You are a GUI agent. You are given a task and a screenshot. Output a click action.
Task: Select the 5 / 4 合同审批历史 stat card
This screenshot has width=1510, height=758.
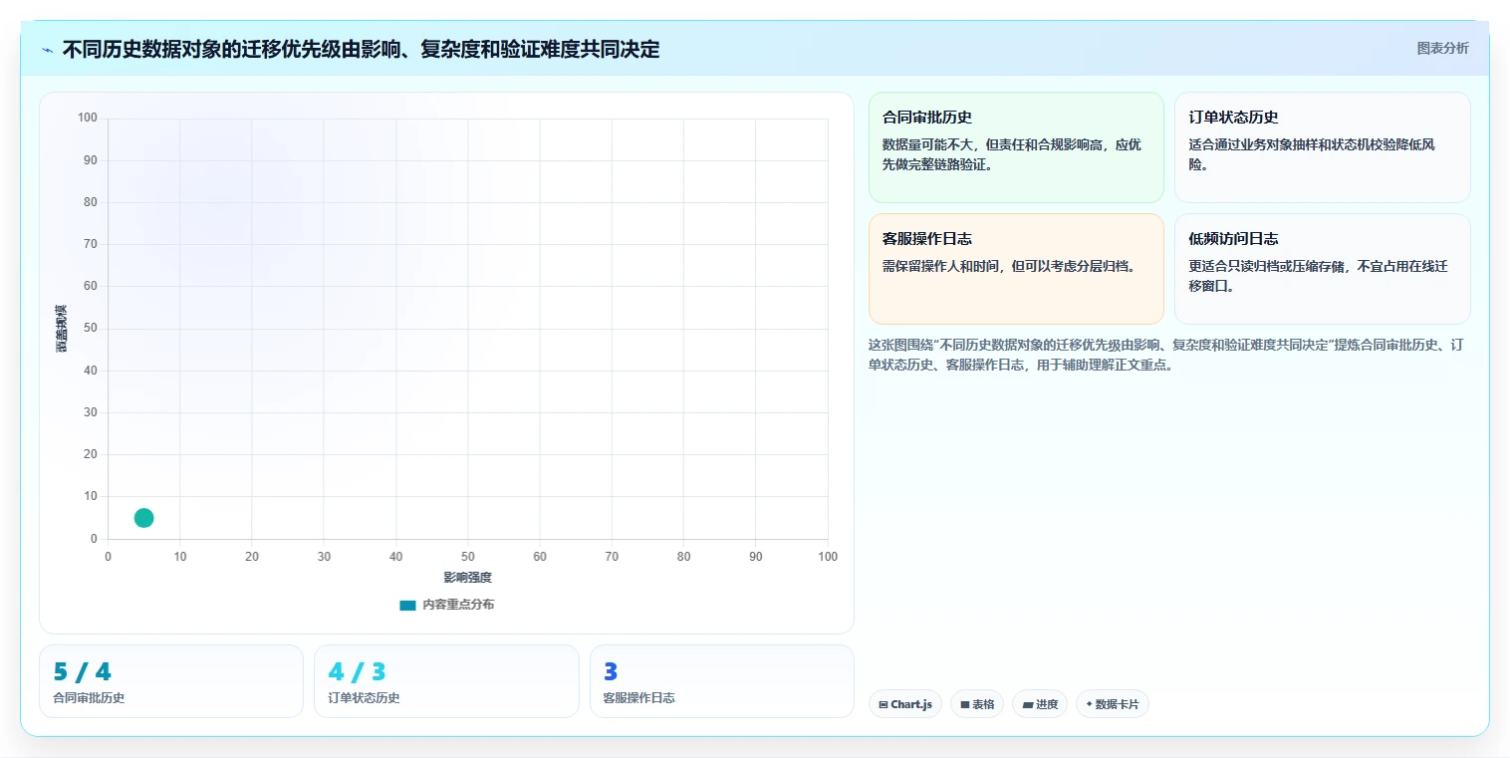point(171,681)
